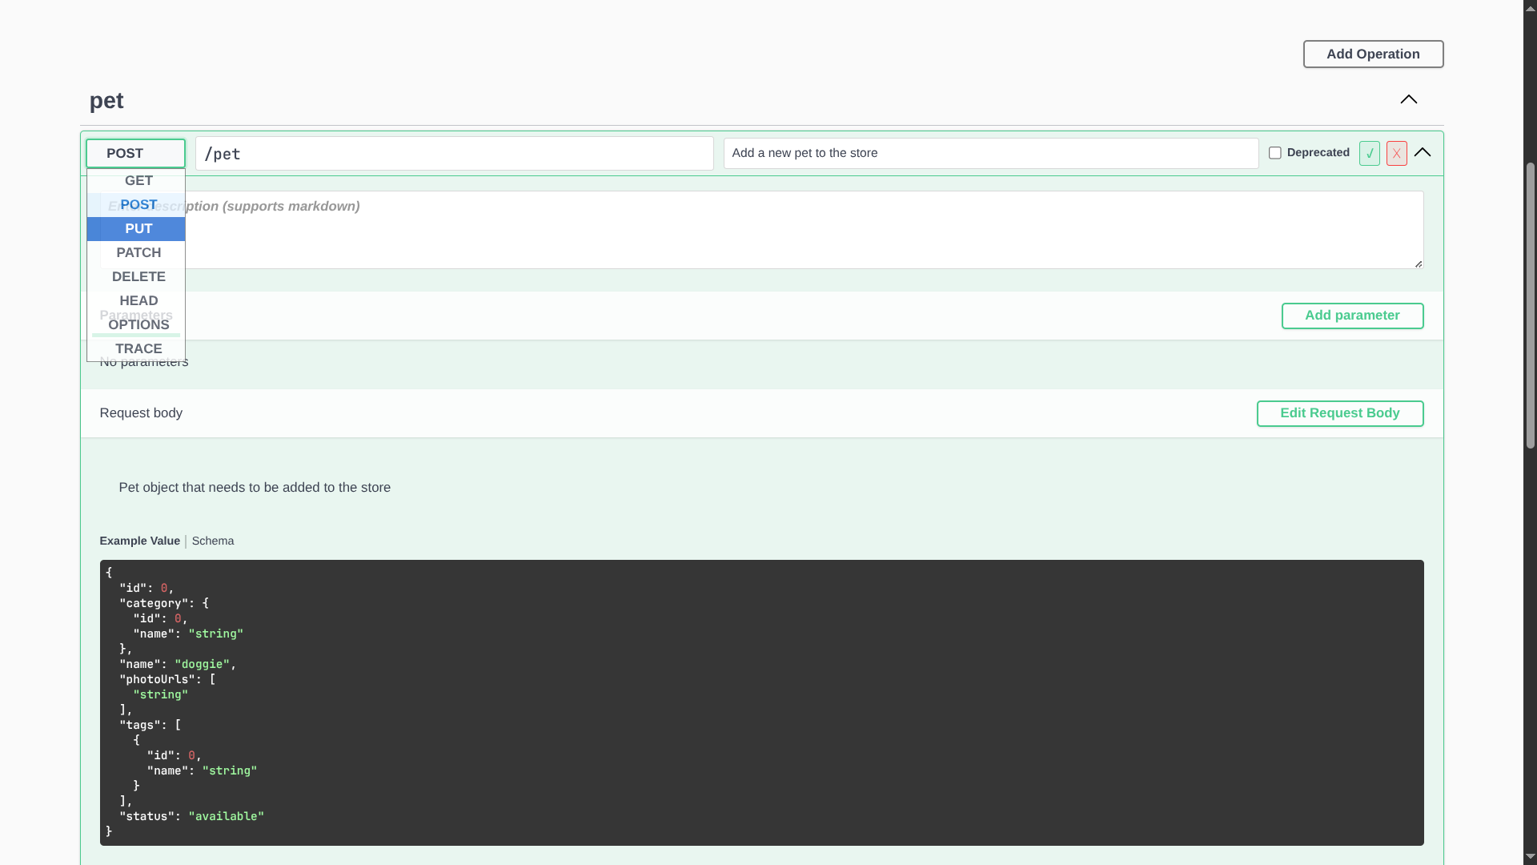Select POST option in method list
Image resolution: width=1537 pixels, height=865 pixels.
136,205
